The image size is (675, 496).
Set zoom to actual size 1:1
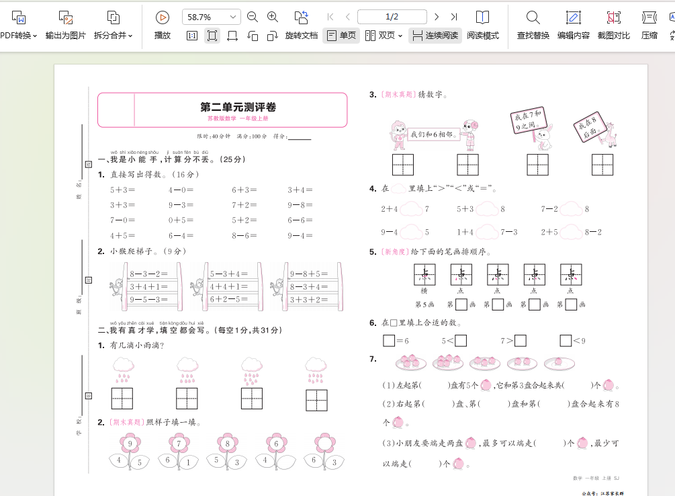192,36
